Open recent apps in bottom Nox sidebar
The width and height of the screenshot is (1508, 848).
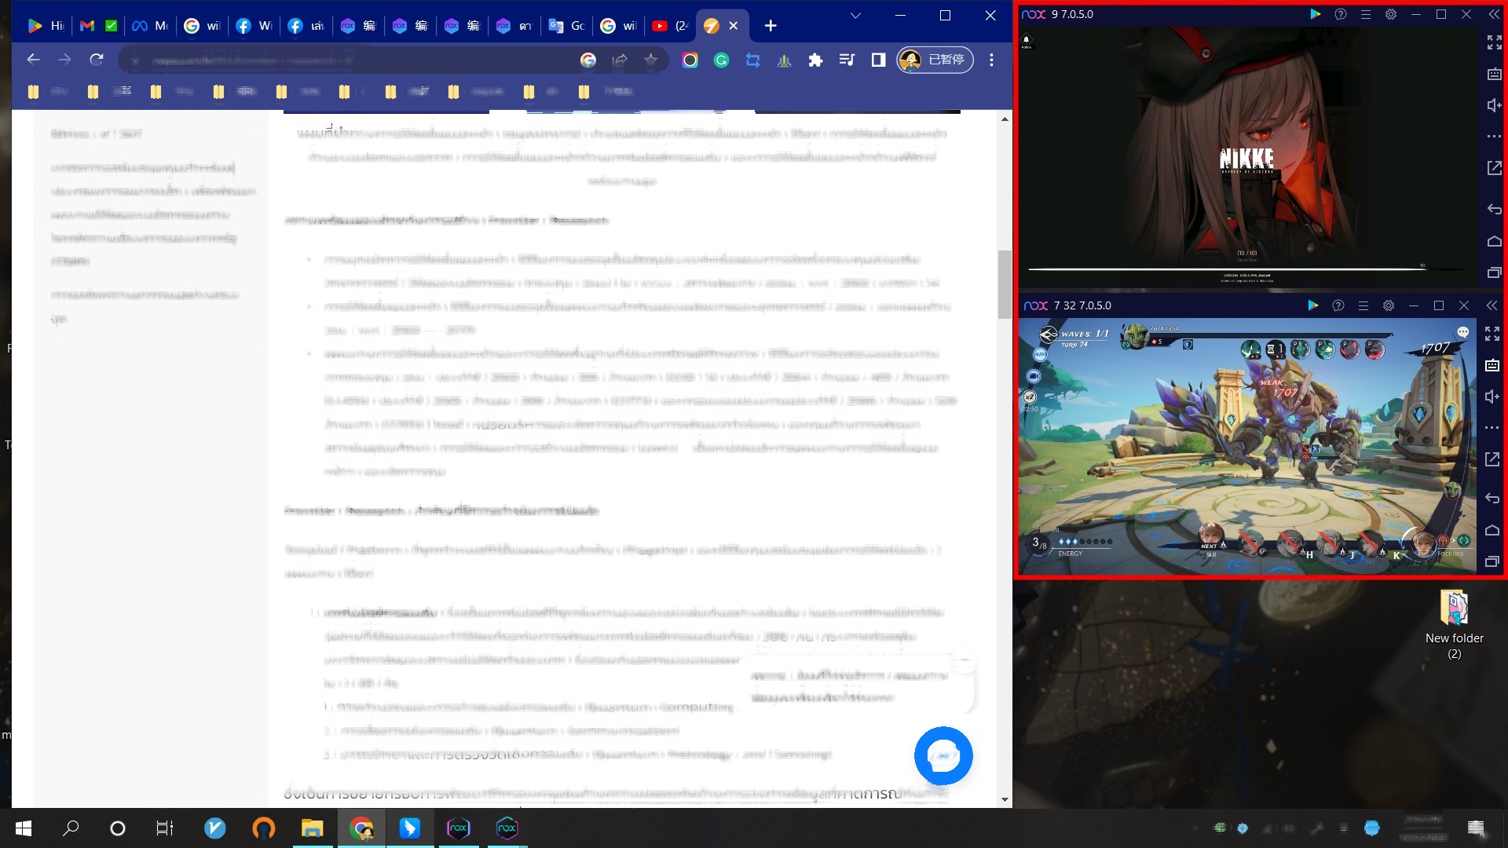[1492, 561]
